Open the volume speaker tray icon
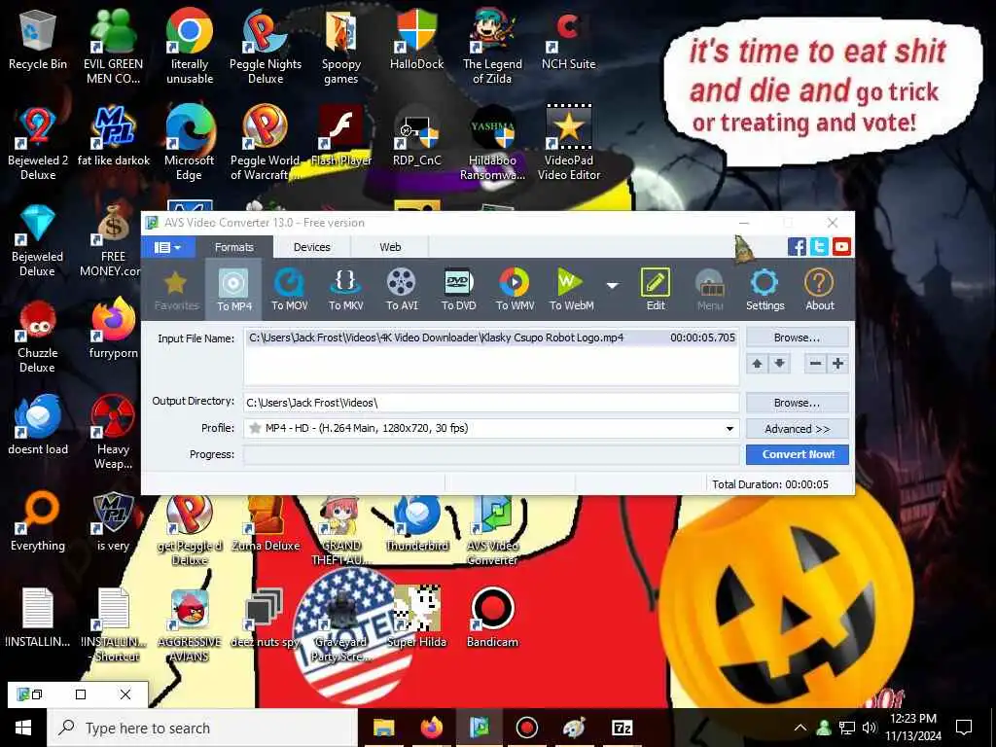 (870, 728)
